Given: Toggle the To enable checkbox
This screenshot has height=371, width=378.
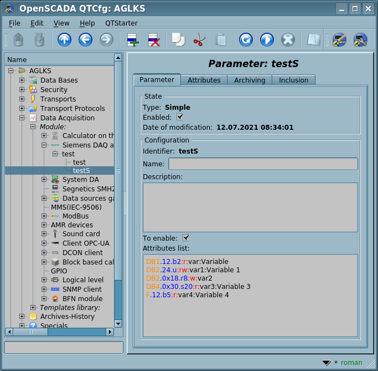Looking at the screenshot, I should coord(186,238).
